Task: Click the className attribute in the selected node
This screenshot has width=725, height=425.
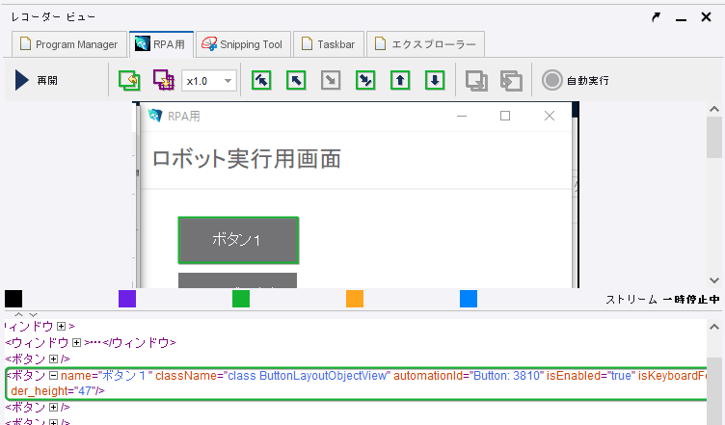Action: (273, 376)
